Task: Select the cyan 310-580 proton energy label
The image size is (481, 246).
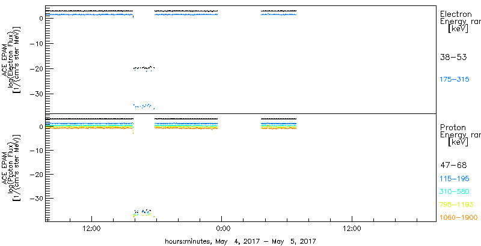Action: [x=455, y=192]
